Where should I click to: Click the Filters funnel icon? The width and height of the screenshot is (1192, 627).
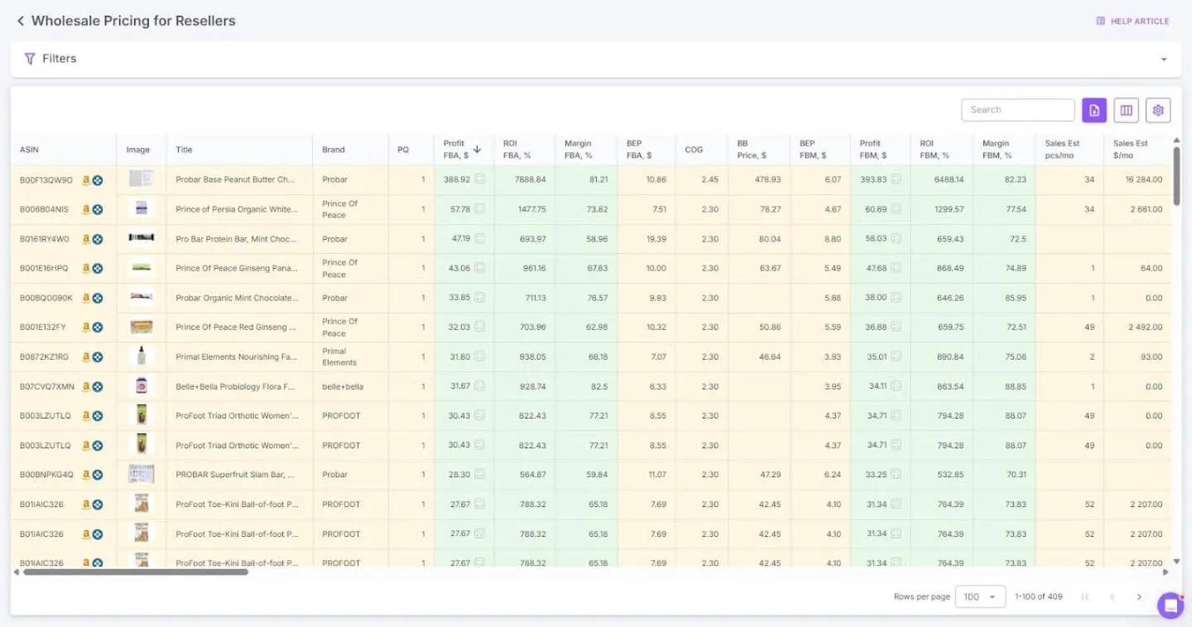pos(30,59)
